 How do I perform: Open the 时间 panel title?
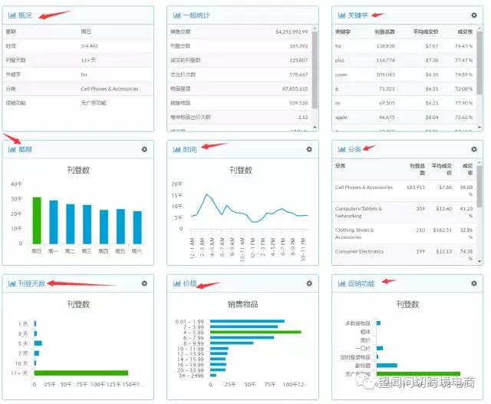coord(189,149)
